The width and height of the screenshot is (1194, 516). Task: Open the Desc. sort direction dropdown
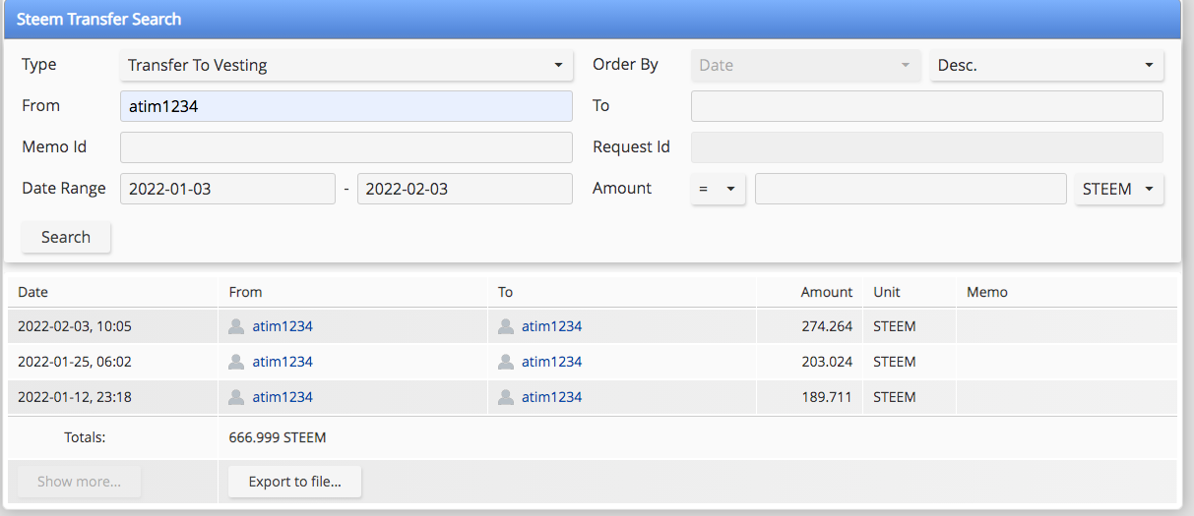tap(1046, 66)
